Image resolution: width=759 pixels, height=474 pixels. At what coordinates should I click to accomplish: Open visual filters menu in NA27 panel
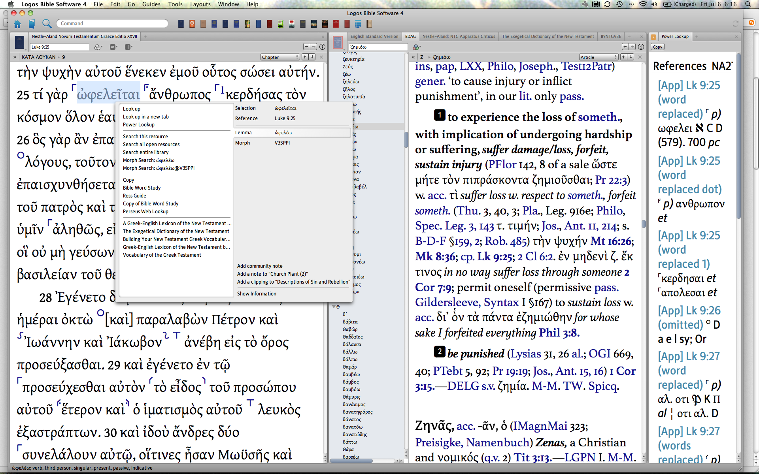pyautogui.click(x=98, y=47)
